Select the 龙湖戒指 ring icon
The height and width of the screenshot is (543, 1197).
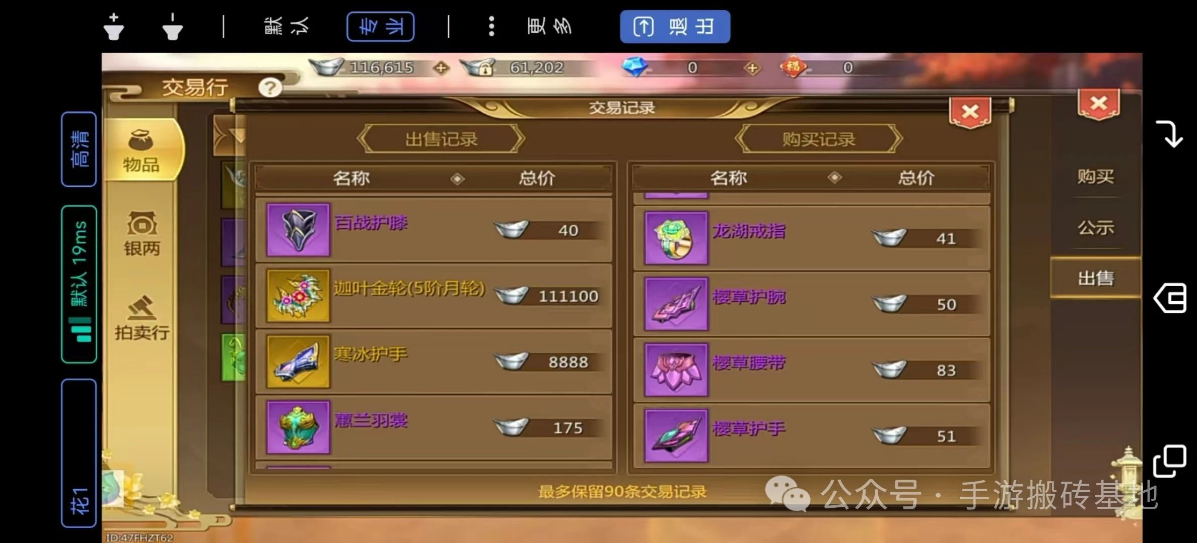click(676, 238)
